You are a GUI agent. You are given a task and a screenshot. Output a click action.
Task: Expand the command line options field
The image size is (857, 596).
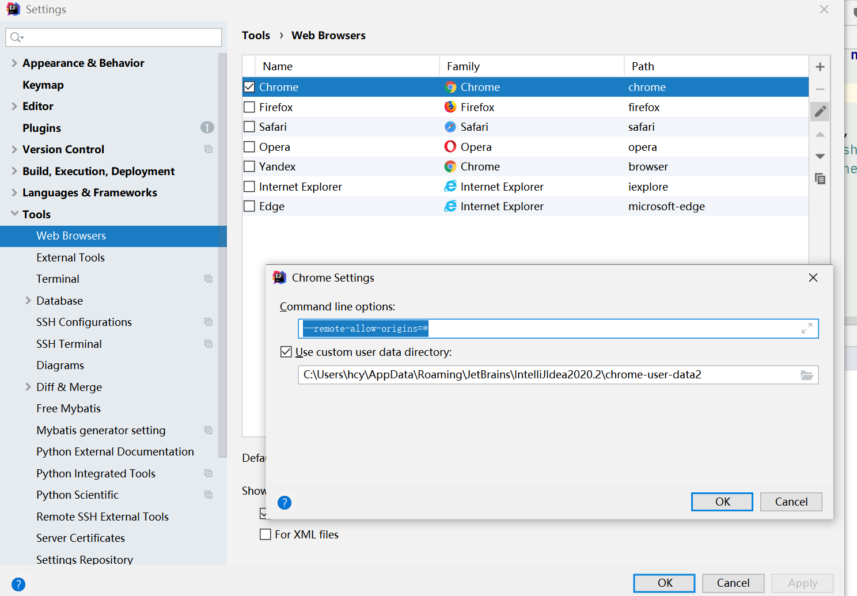tap(806, 328)
